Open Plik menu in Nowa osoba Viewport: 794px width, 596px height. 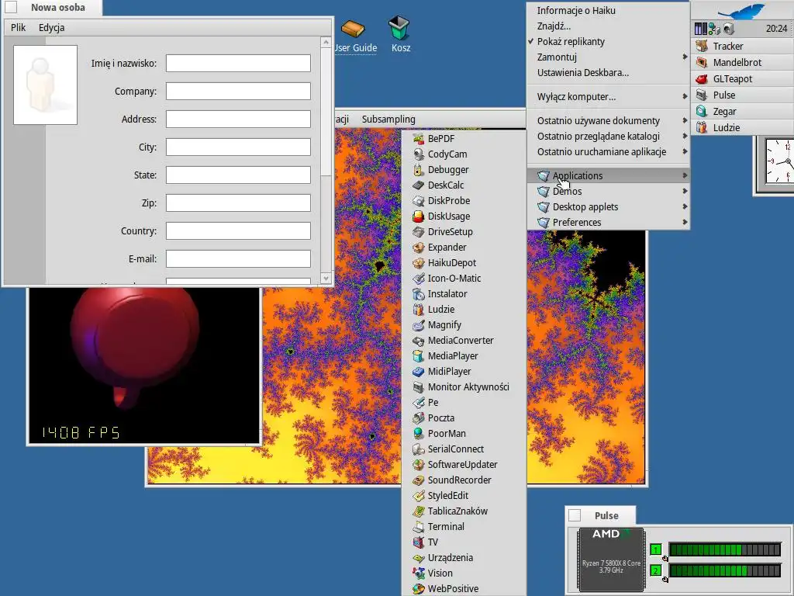click(x=19, y=27)
